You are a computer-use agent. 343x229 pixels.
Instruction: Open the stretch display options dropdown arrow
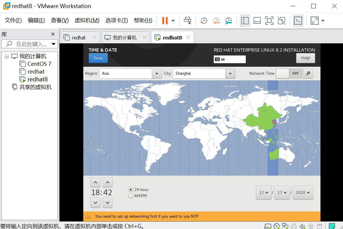pyautogui.click(x=323, y=21)
